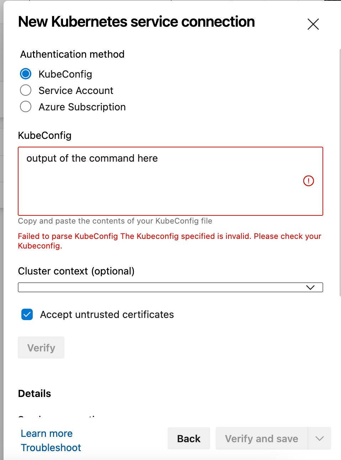Screen dimensions: 341x460
Task: Go Back to the previous step
Action: 189,438
